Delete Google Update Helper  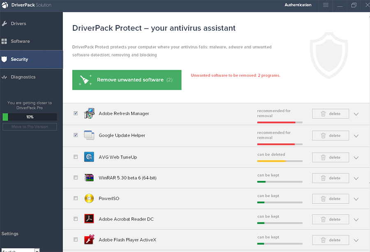pos(331,136)
